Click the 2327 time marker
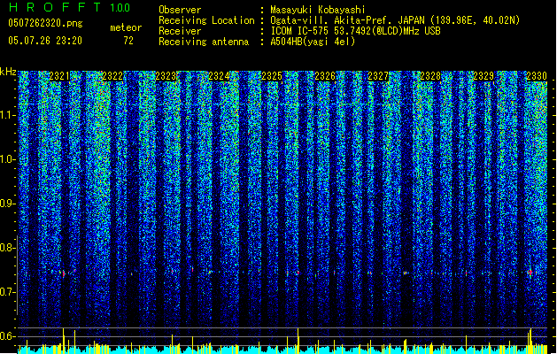Viewport: 557px width, 354px height. 378,76
